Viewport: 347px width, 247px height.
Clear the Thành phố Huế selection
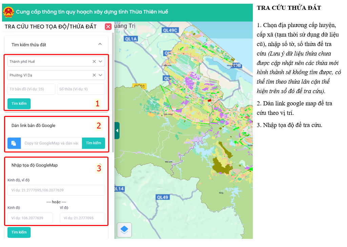click(x=94, y=62)
